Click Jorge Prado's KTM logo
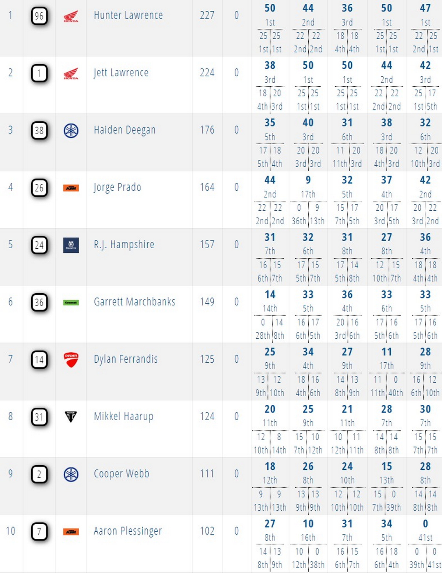This screenshot has height=573, width=442. coord(71,188)
